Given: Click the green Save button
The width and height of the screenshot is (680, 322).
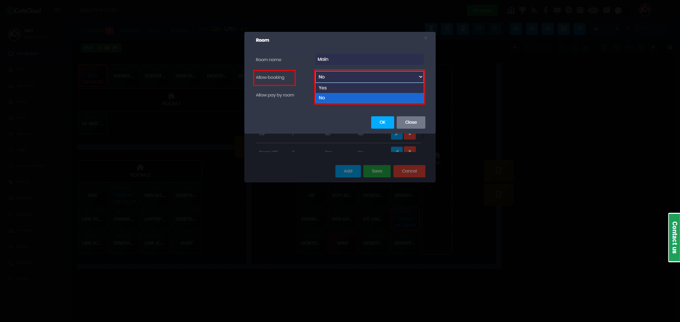Looking at the screenshot, I should click(x=377, y=171).
